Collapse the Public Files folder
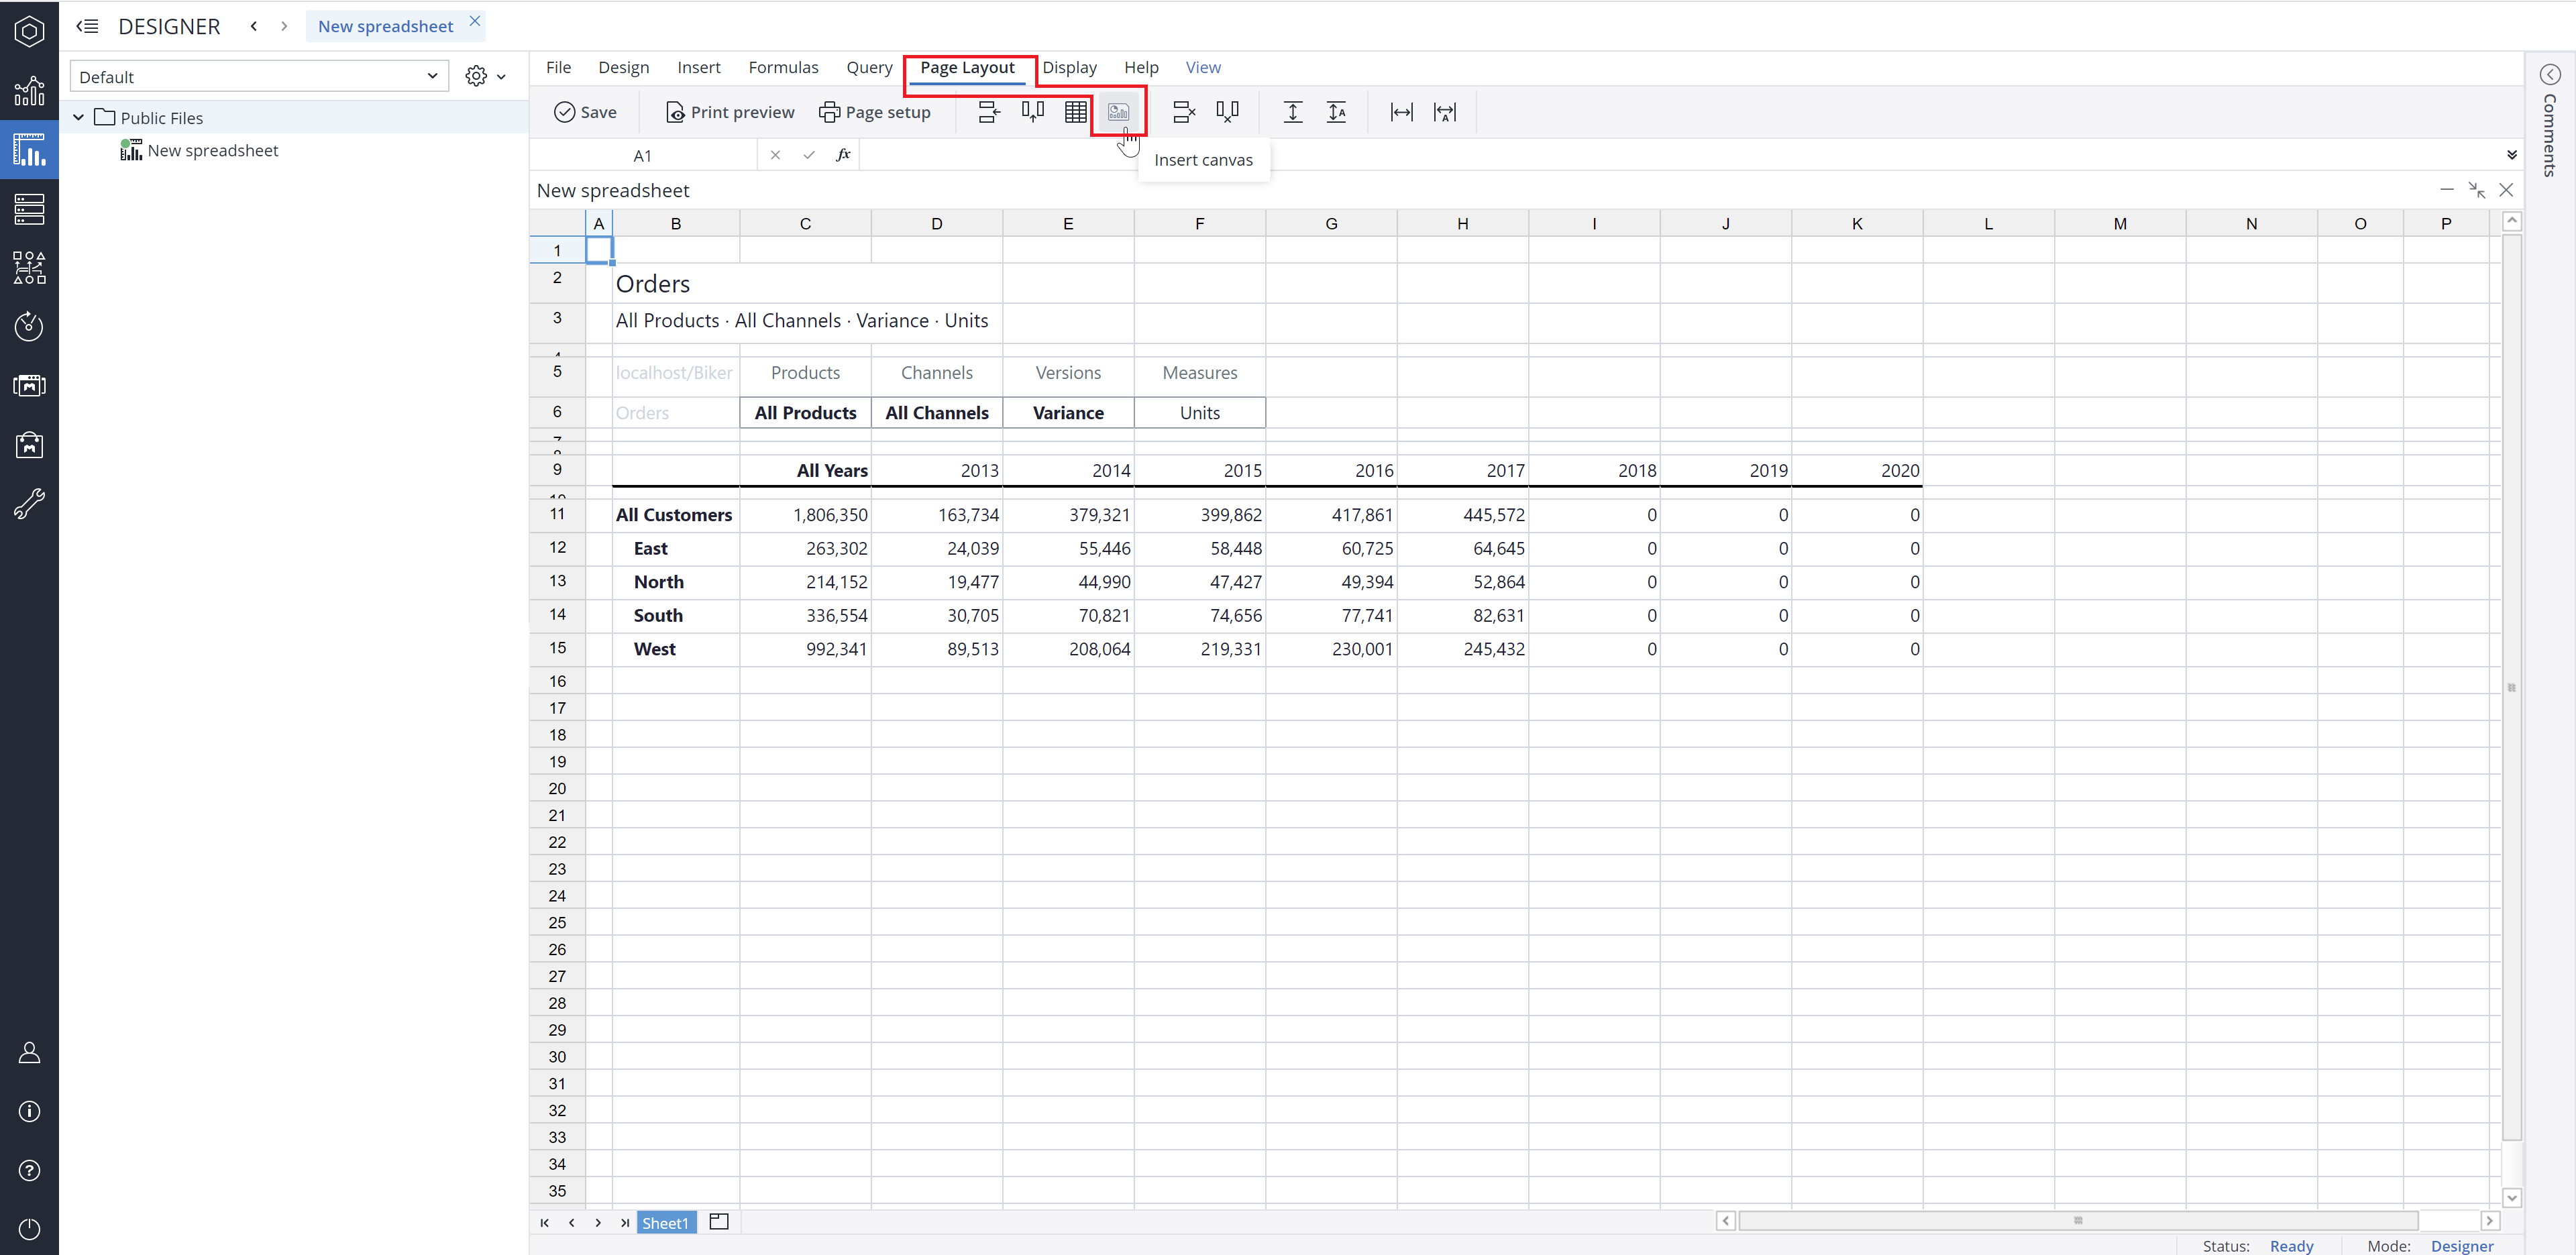 coord(78,118)
